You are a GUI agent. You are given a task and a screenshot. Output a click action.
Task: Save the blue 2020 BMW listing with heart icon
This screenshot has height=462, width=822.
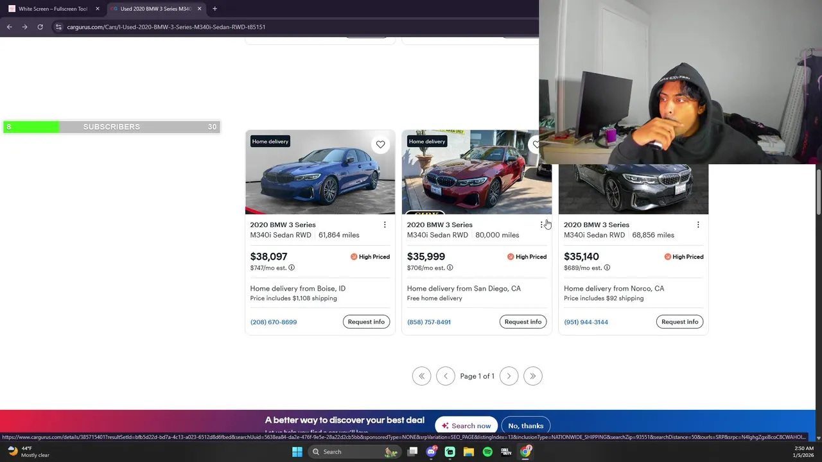380,144
